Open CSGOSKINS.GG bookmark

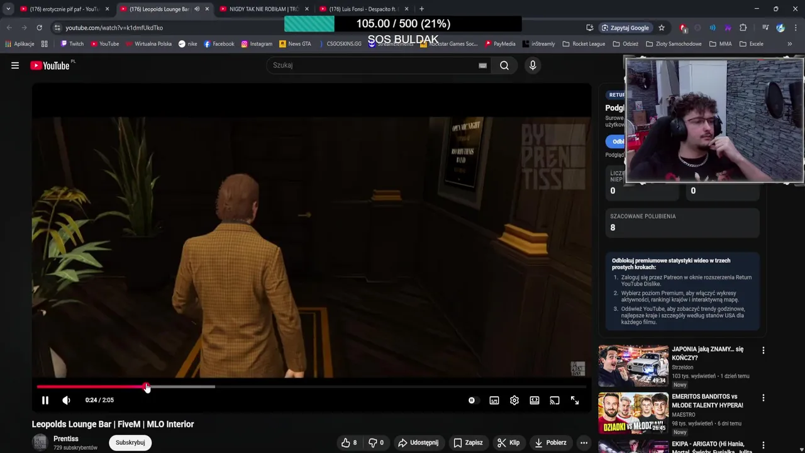tap(340, 44)
